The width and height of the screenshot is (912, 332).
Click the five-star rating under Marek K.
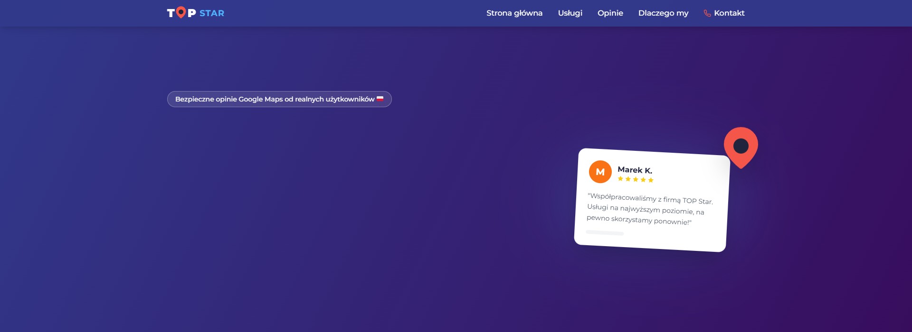coord(636,179)
